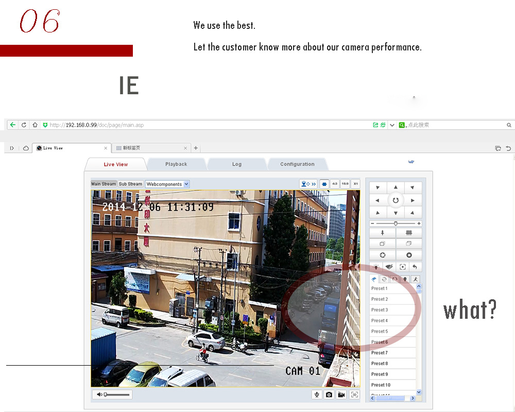515x412 pixels.
Task: Switch to Sub Stream
Action: tap(130, 184)
